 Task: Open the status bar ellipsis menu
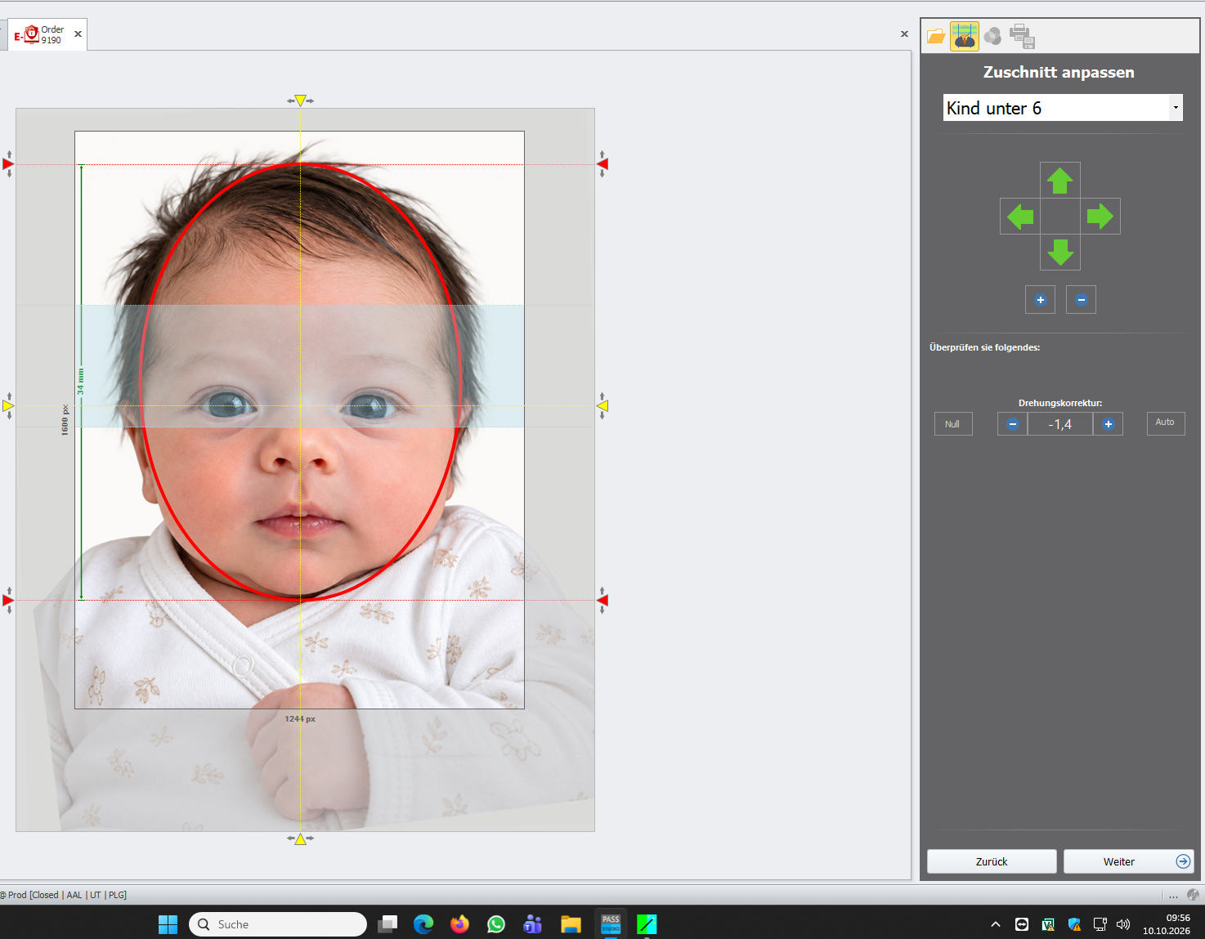[x=1173, y=896]
